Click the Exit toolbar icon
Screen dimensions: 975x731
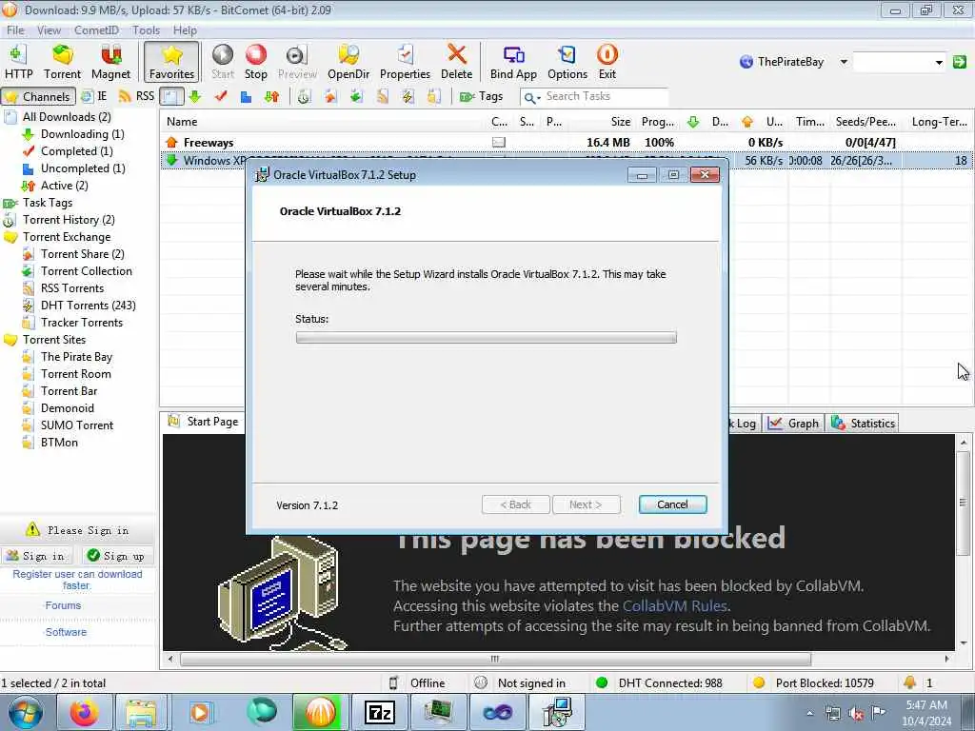pos(607,62)
